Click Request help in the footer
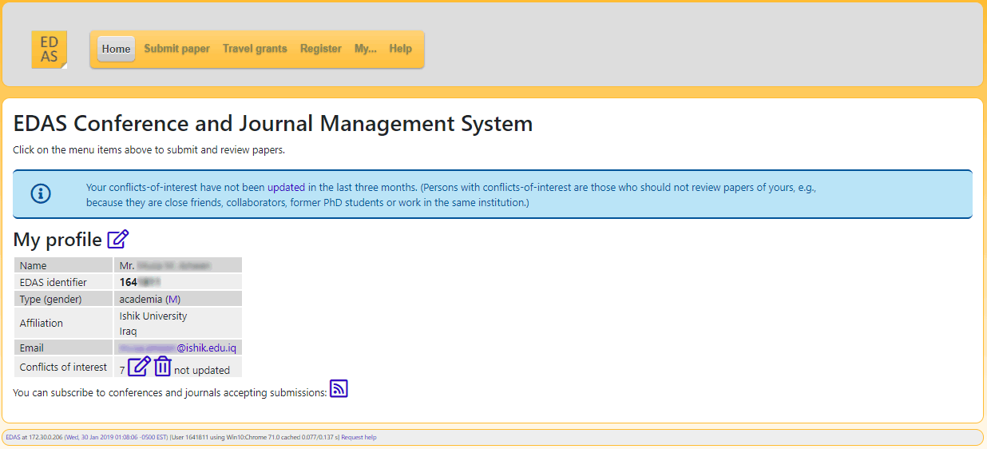The image size is (987, 449). click(x=359, y=438)
